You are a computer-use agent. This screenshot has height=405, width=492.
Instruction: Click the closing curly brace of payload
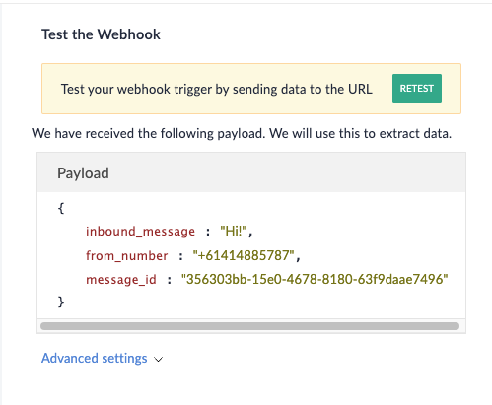pos(61,302)
